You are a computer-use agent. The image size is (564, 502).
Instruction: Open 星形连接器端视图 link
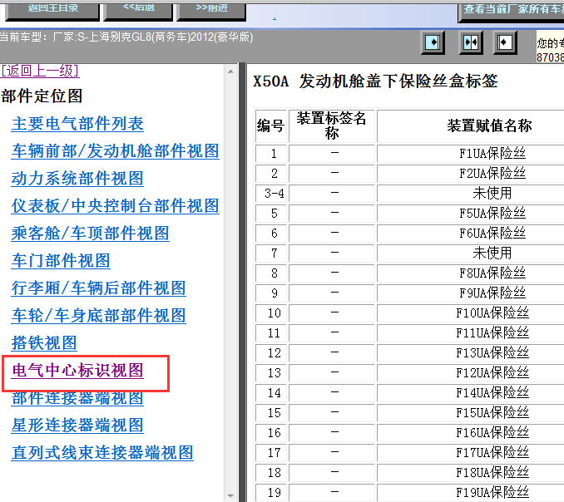[77, 425]
